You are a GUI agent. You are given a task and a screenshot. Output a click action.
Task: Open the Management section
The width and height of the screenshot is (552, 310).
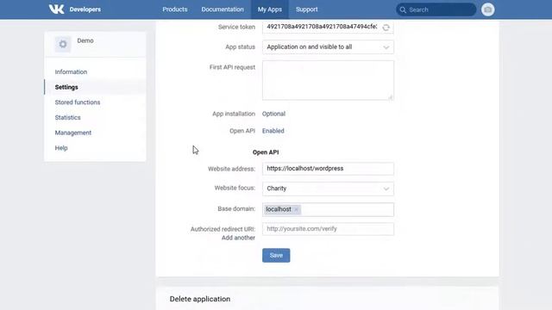click(72, 133)
